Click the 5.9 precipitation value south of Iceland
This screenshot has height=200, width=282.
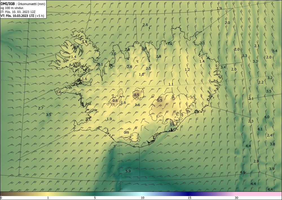tap(128, 171)
